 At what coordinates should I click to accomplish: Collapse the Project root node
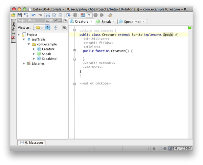[19, 35]
